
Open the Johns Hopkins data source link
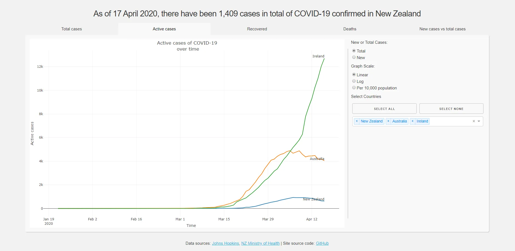pos(225,243)
